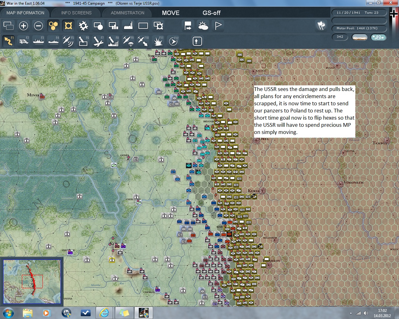The width and height of the screenshot is (399, 319).
Task: Open the Info Screens tab
Action: tap(76, 13)
